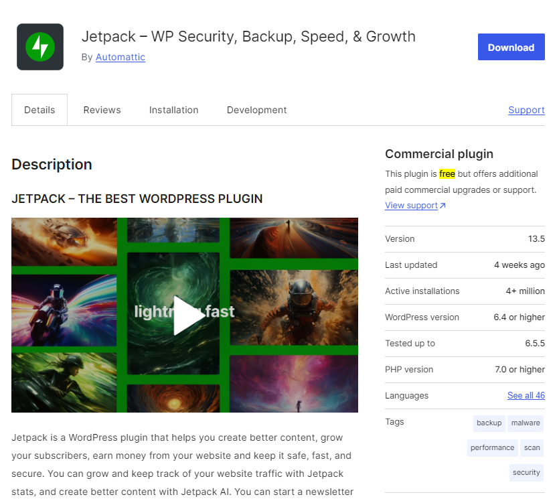
Task: Click the JETPACK – THE BEST WORDPRESS PLUGIN heading
Action: coord(137,199)
